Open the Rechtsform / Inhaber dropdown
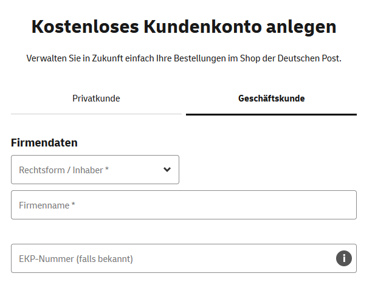This screenshot has height=293, width=375. coord(95,170)
